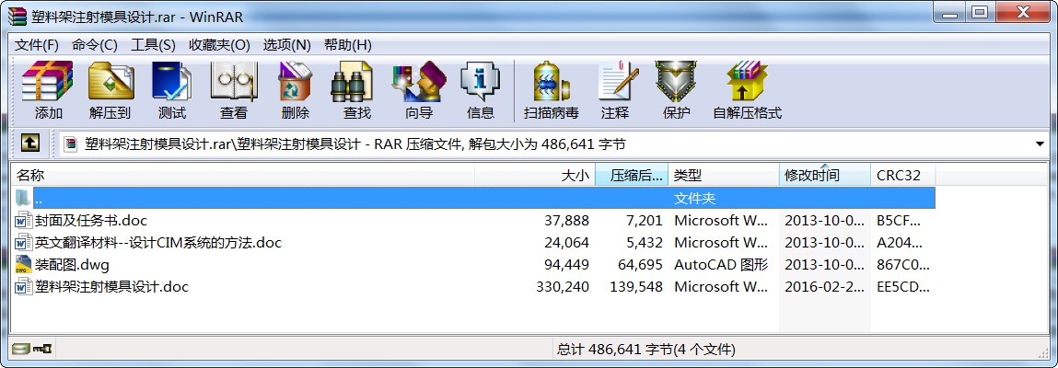Click status bar total 486,641 字节 text
The image size is (1058, 368).
[x=645, y=349]
